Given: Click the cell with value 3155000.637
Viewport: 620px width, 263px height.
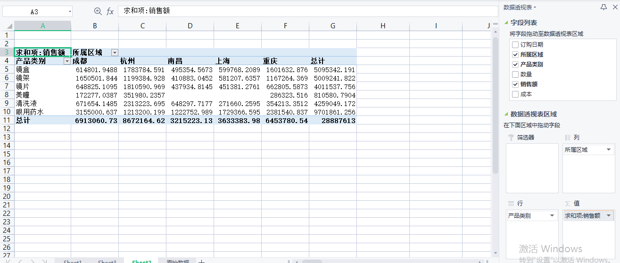Looking at the screenshot, I should click(x=95, y=112).
